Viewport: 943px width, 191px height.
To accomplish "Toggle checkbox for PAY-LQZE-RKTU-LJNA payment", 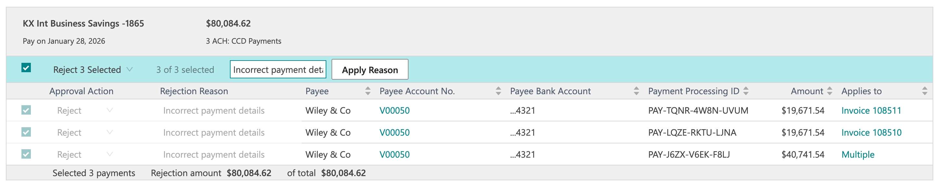I will click(x=26, y=132).
